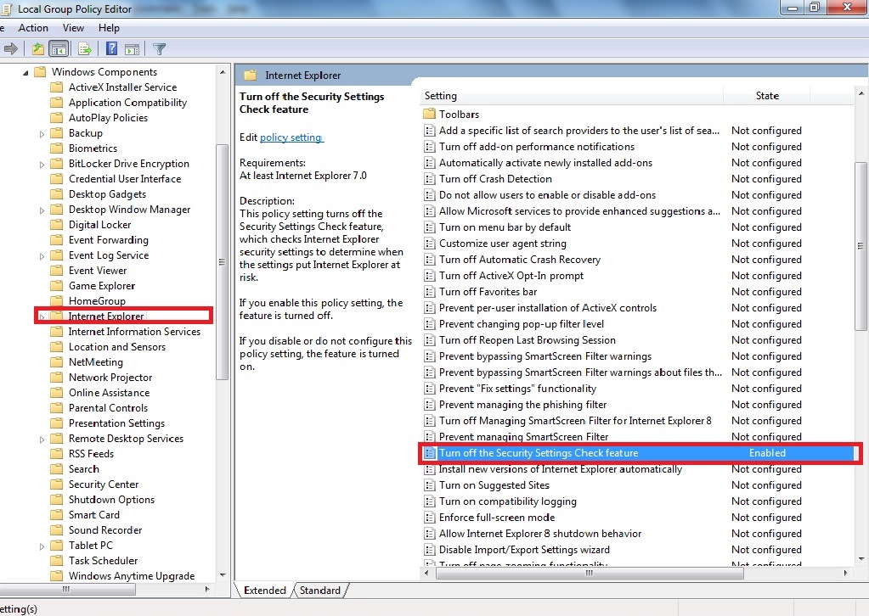
Task: Click the policy icon beside Turn off Crash Detection
Action: pyautogui.click(x=429, y=179)
